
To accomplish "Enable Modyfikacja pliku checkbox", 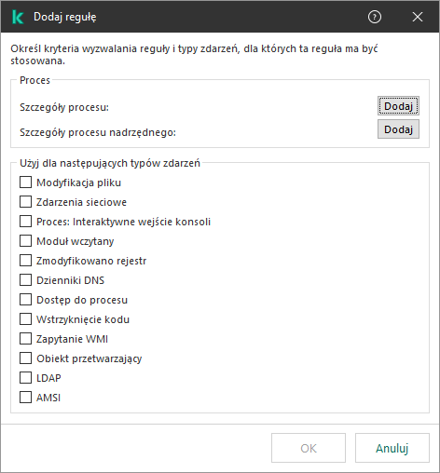I will (25, 182).
